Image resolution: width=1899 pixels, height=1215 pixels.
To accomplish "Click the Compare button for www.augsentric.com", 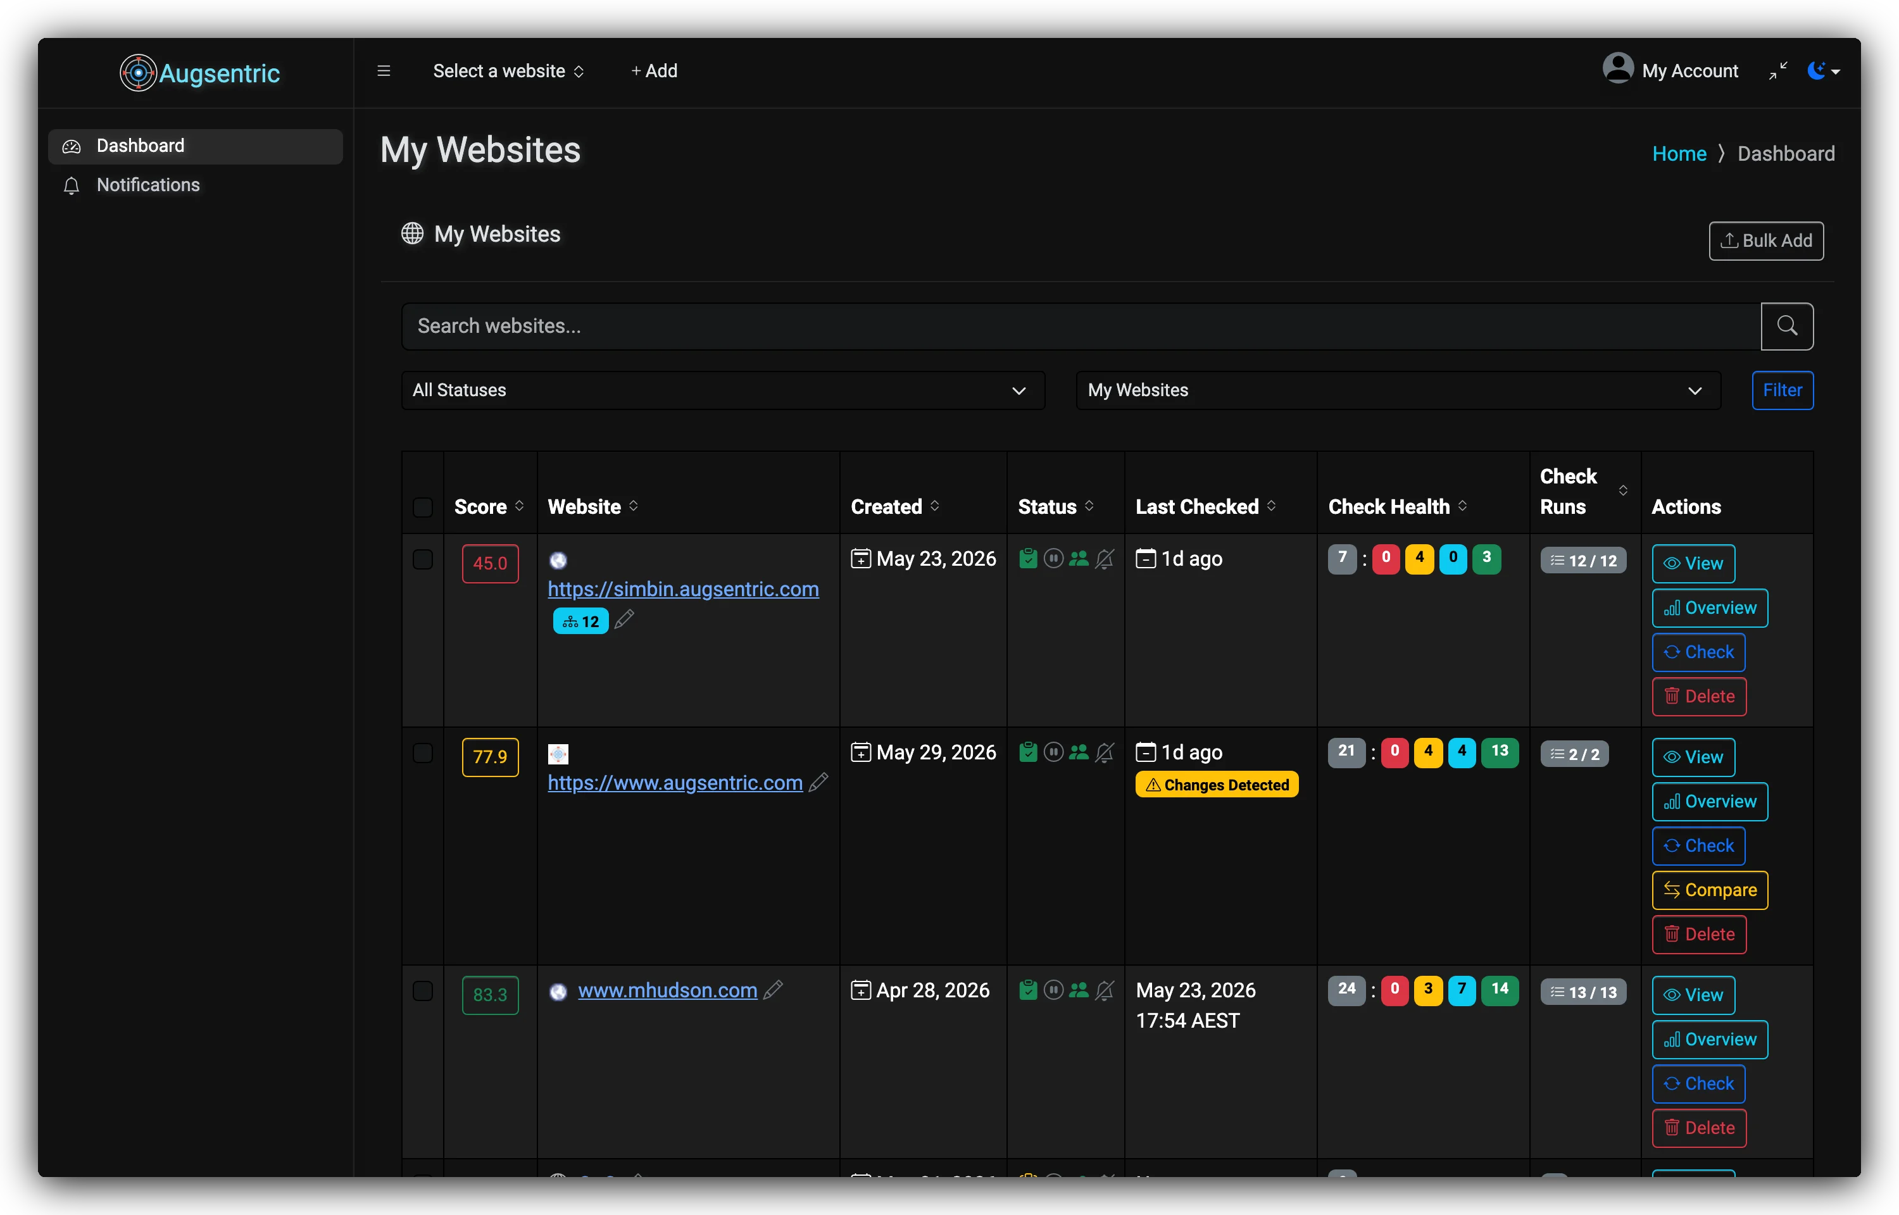I will [x=1710, y=890].
